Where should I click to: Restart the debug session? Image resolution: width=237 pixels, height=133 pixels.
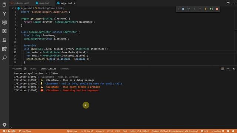pyautogui.click(x=211, y=9)
